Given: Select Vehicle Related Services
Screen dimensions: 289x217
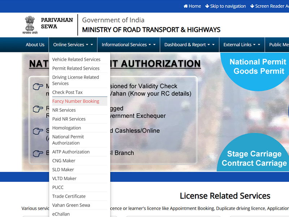Looking at the screenshot, I should click(76, 59).
